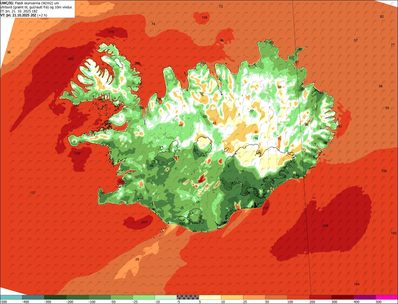Click the value 217 off the southwest coast
The height and width of the screenshot is (304, 398).
(x=145, y=223)
